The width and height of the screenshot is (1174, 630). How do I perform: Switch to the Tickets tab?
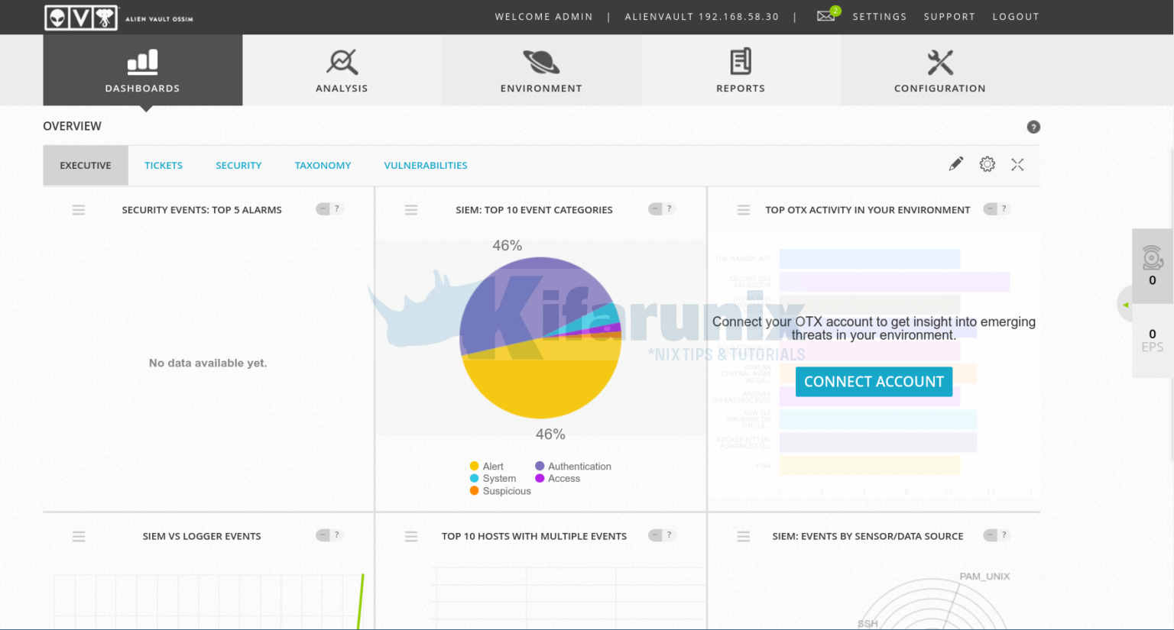point(164,166)
